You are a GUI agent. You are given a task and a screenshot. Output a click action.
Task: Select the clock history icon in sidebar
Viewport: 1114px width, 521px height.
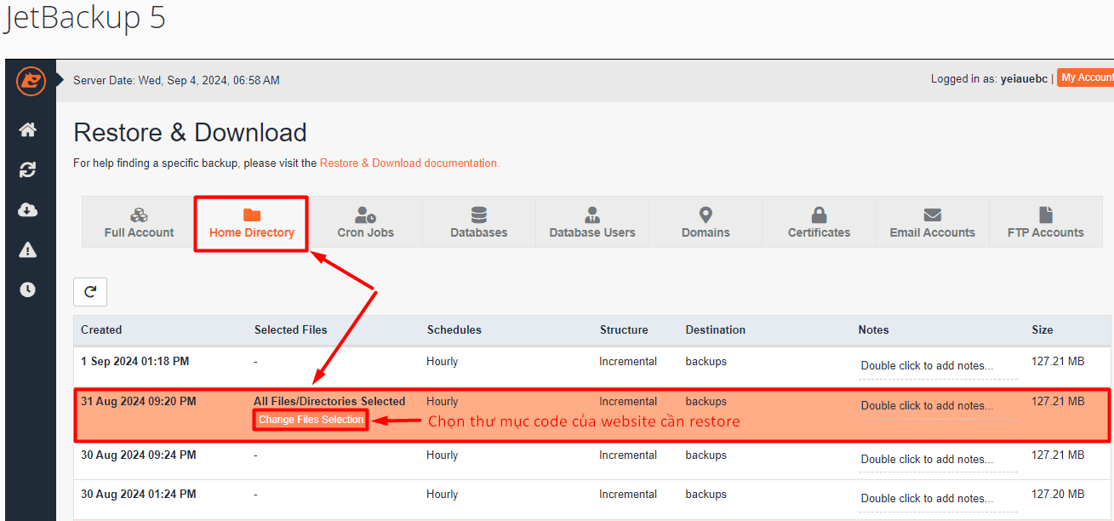(26, 289)
